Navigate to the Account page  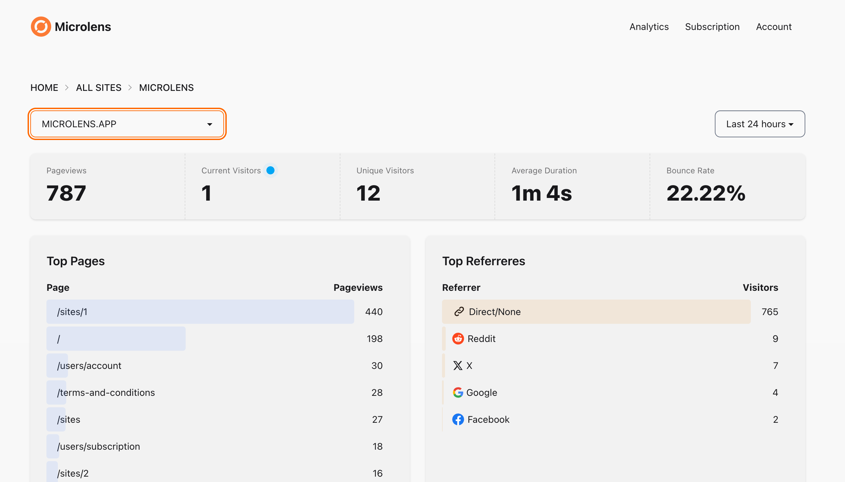pos(774,27)
